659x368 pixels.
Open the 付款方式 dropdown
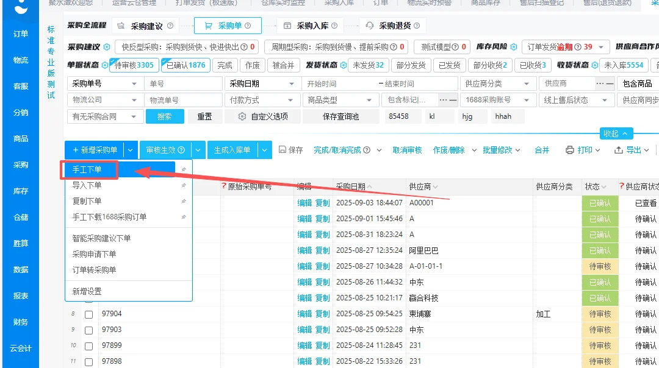[x=262, y=100]
